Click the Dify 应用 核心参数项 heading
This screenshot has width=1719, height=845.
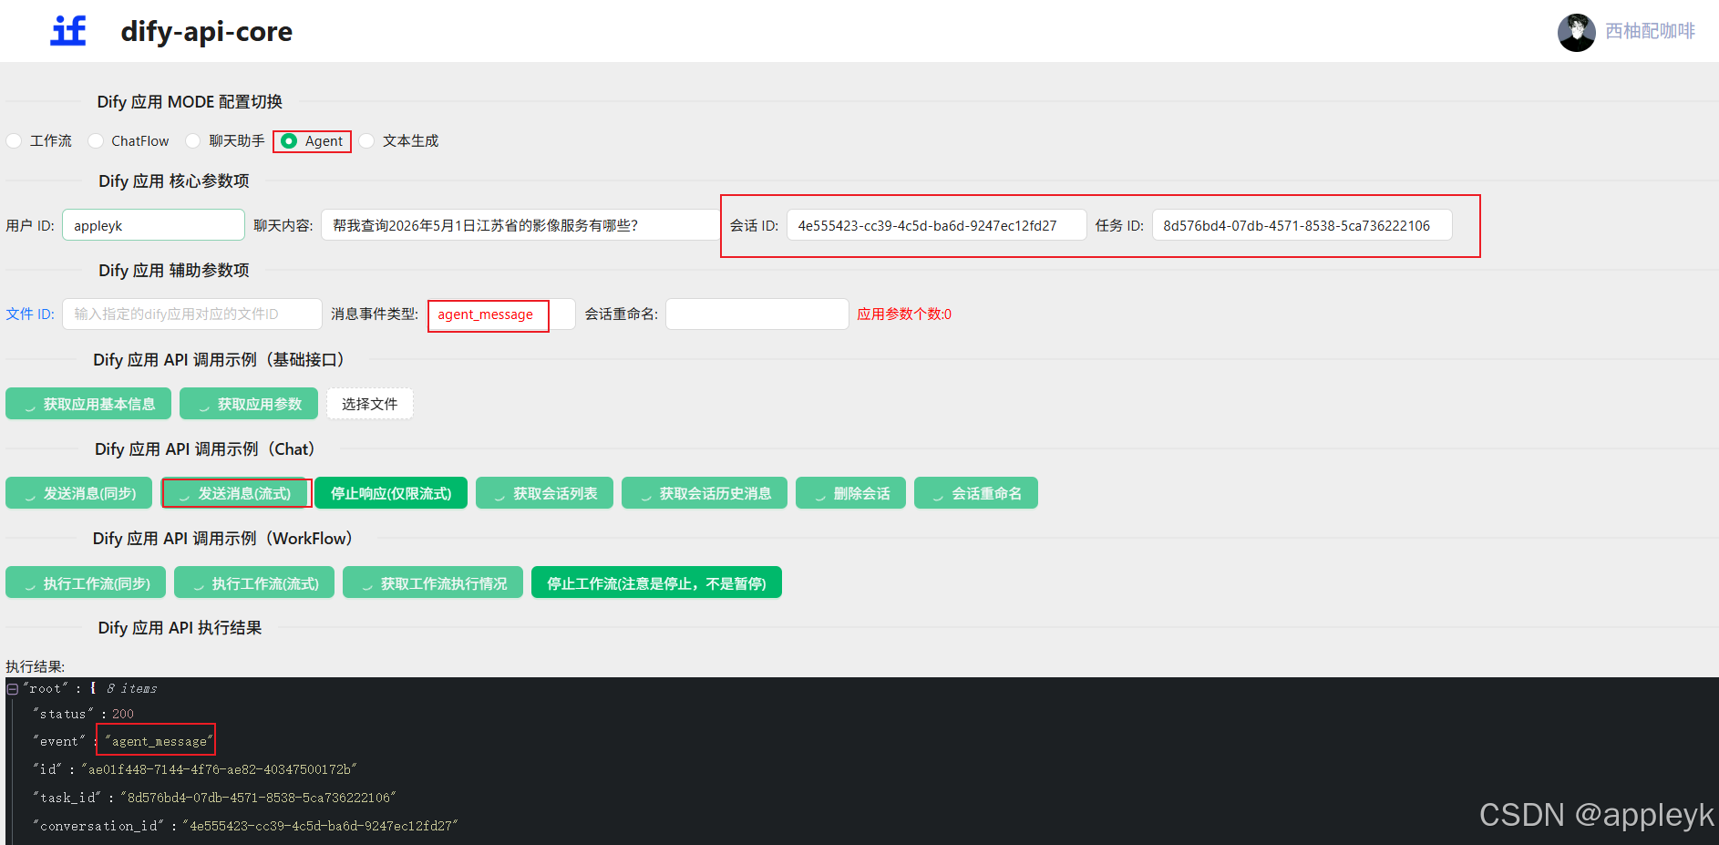174,181
